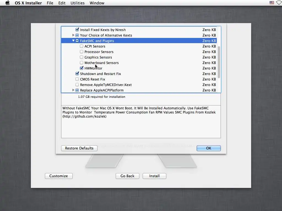The height and width of the screenshot is (211, 282).
Task: Enable the Processor Sensors checkbox
Action: click(82, 52)
